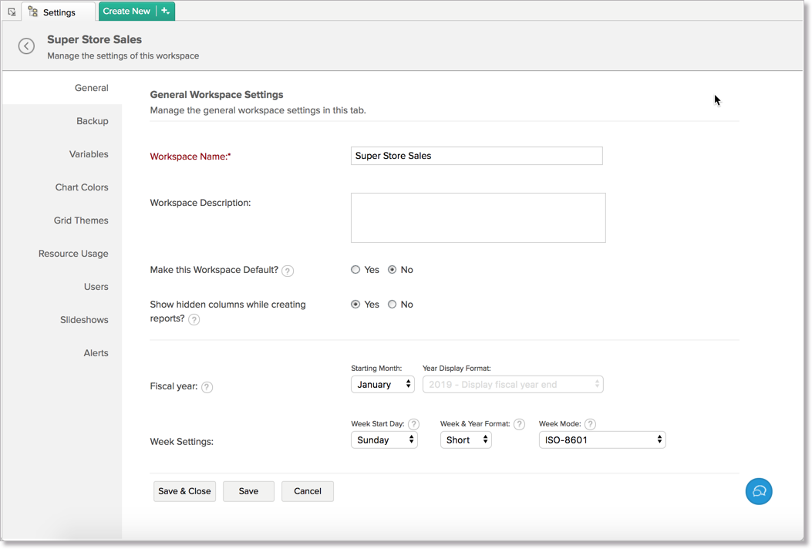Select No for Make this Workspace Default
Viewport: 812px width, 549px height.
point(393,270)
